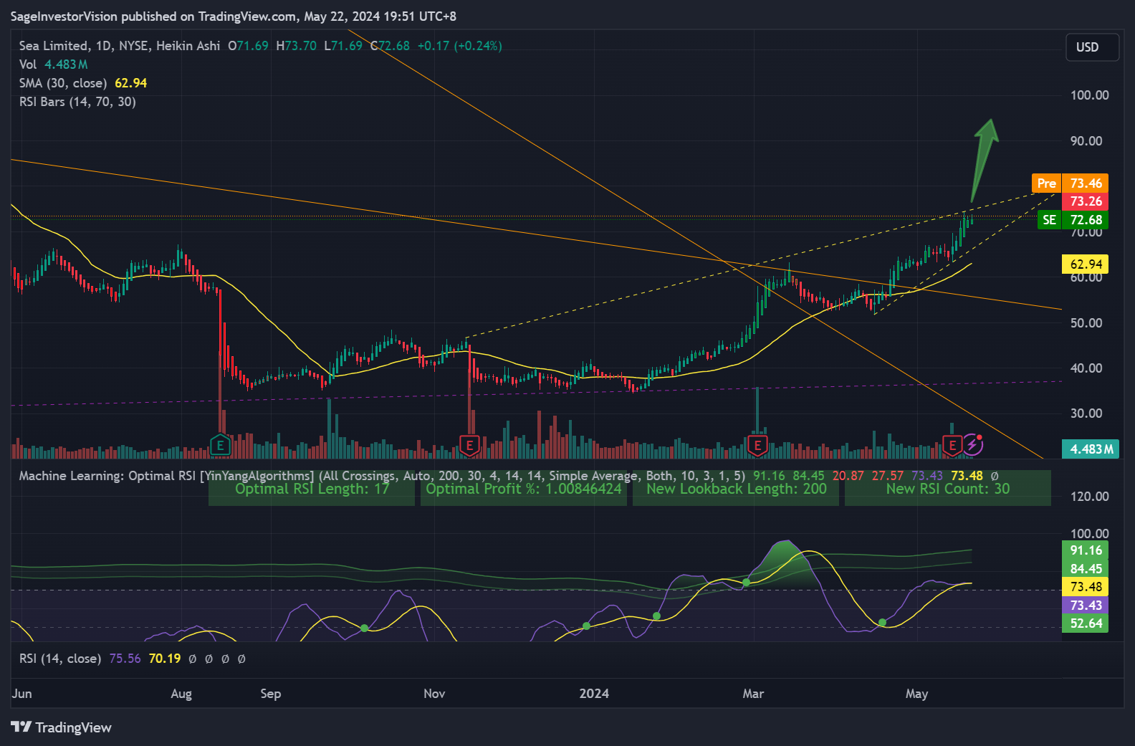The height and width of the screenshot is (746, 1135).
Task: Click the yellow 73.48 axis label
Action: pos(1085,587)
